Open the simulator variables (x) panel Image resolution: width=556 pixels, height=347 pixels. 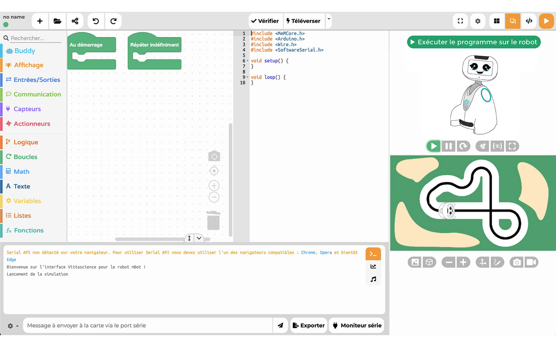497,146
